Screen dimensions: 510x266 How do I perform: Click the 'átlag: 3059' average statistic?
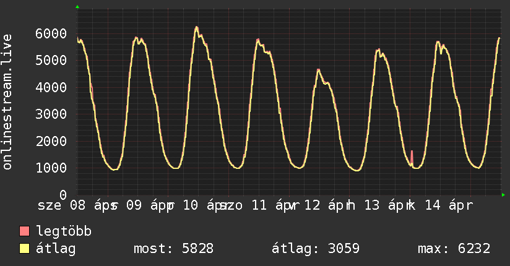[x=316, y=249]
